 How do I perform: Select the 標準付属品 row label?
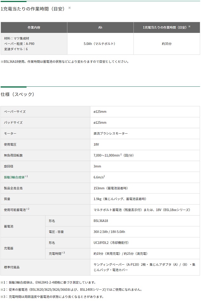coord(12,267)
